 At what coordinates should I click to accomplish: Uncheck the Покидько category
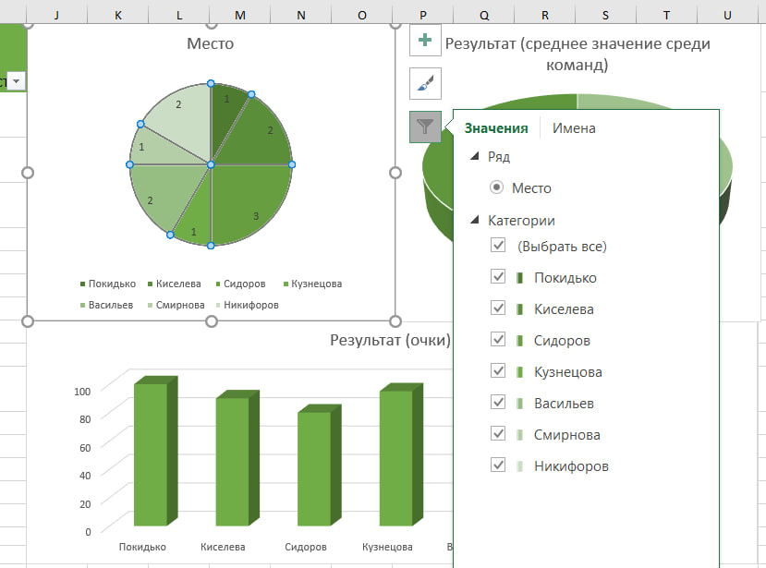pos(499,277)
